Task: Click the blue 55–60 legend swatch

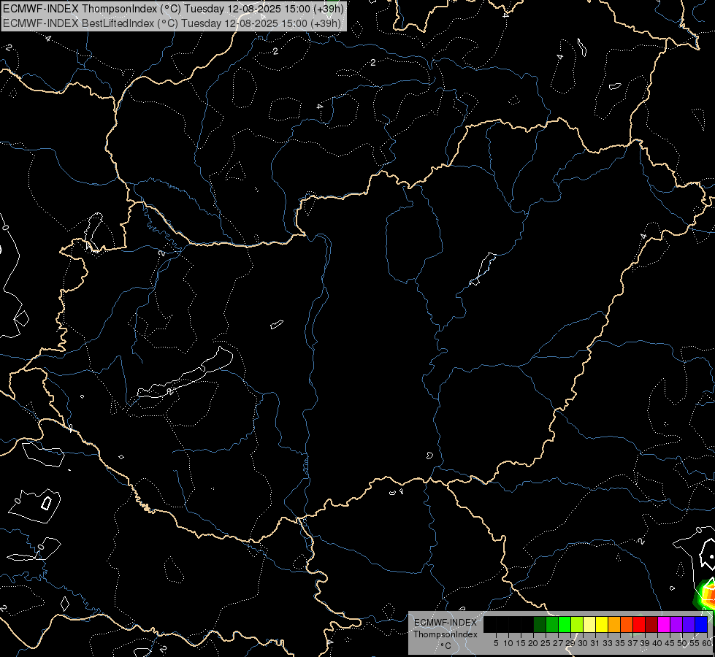Action: pos(701,624)
